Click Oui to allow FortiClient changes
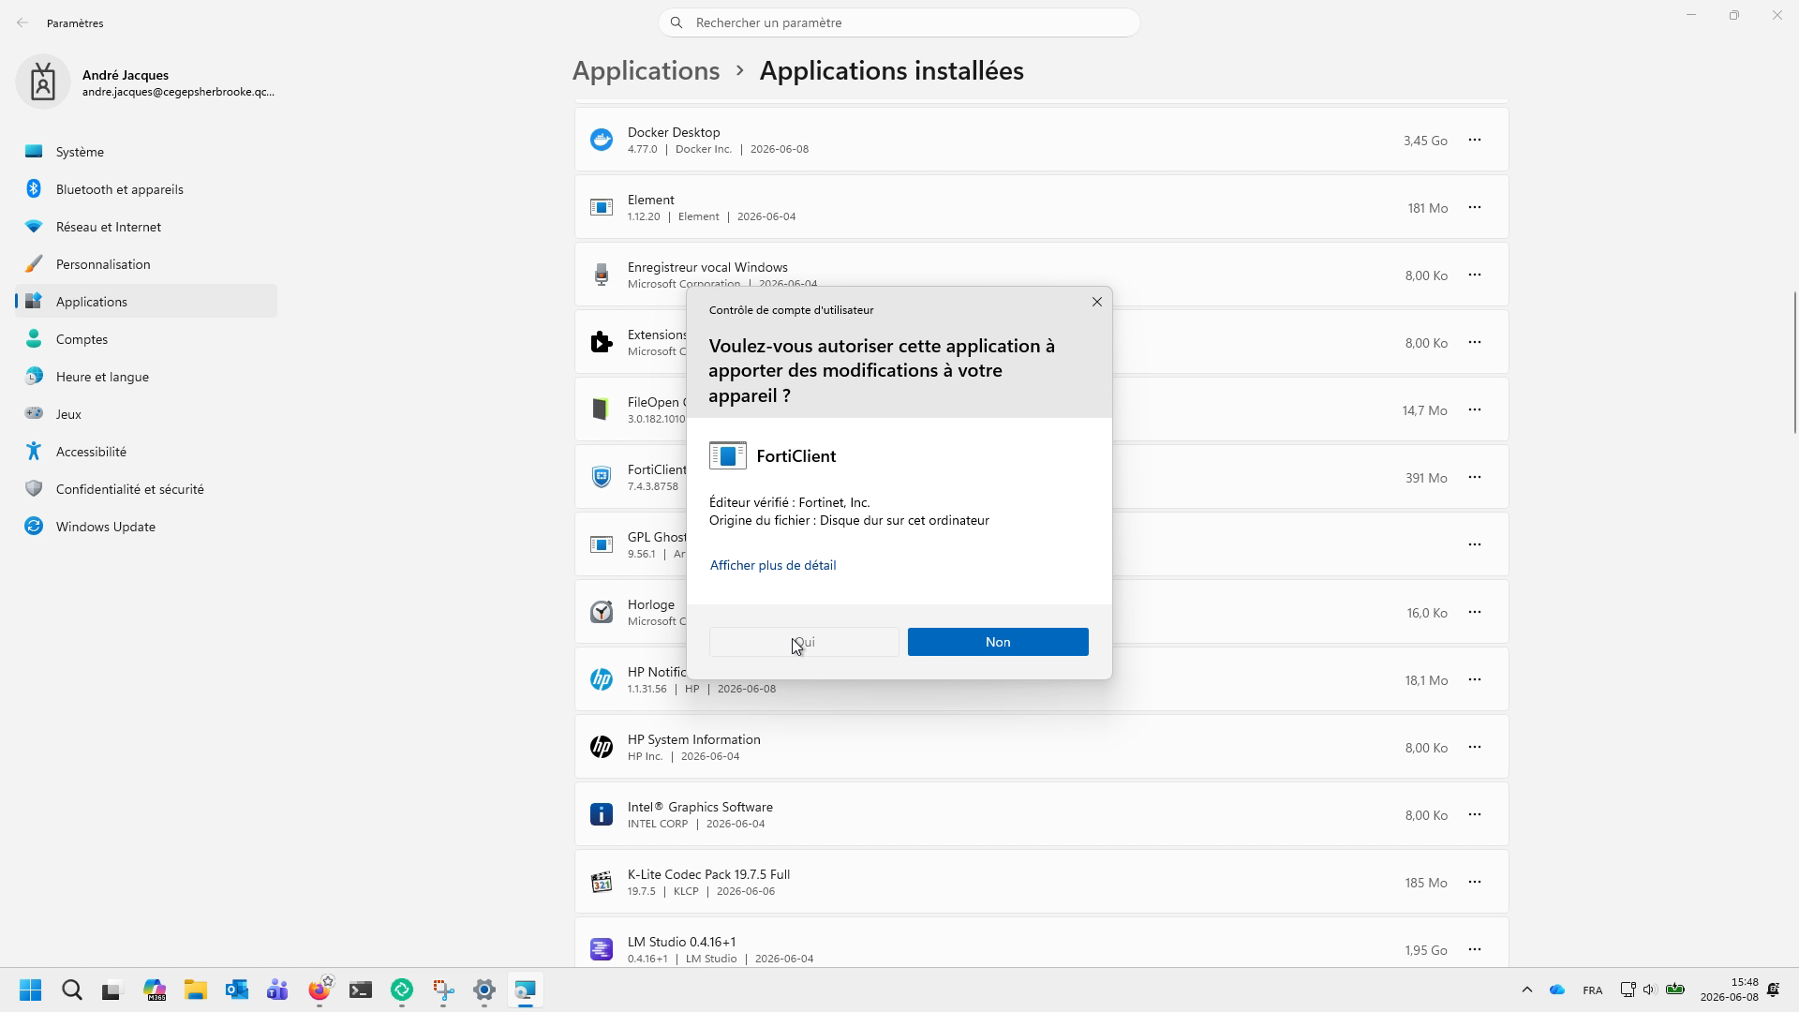Screen dimensions: 1799x1012 click(804, 642)
